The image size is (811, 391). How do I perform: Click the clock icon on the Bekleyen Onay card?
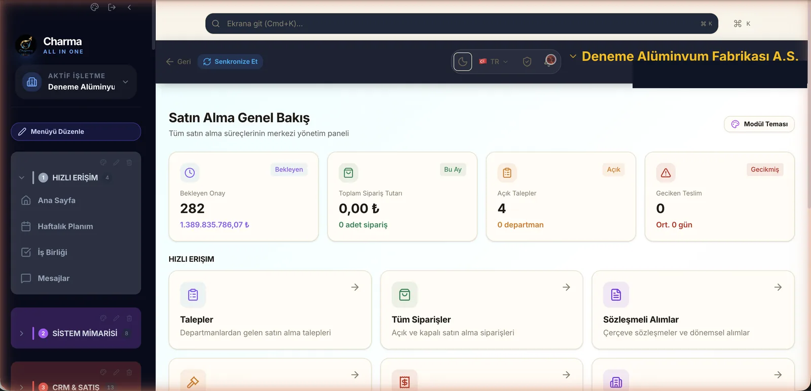tap(190, 173)
